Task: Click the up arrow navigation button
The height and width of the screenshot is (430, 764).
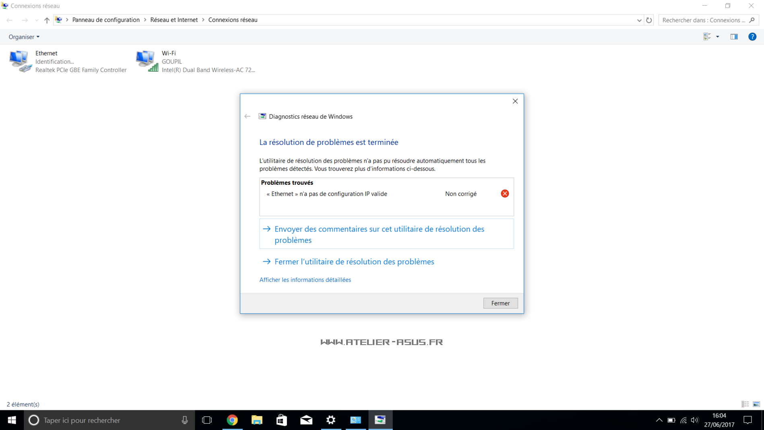Action: coord(47,20)
